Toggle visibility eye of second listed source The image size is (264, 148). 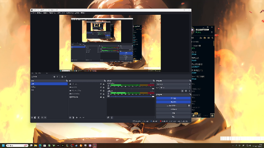pos(101,87)
